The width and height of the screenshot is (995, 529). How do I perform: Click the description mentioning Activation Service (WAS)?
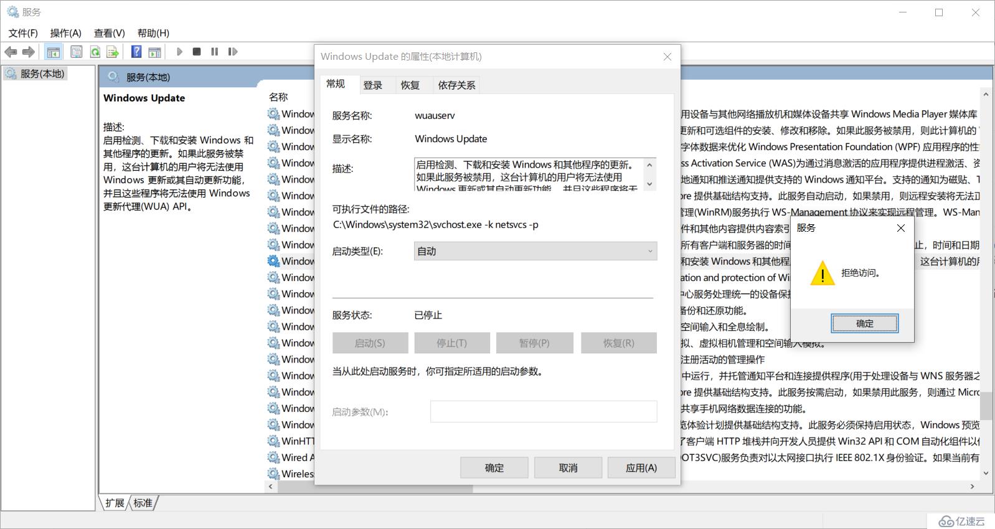coord(829,163)
